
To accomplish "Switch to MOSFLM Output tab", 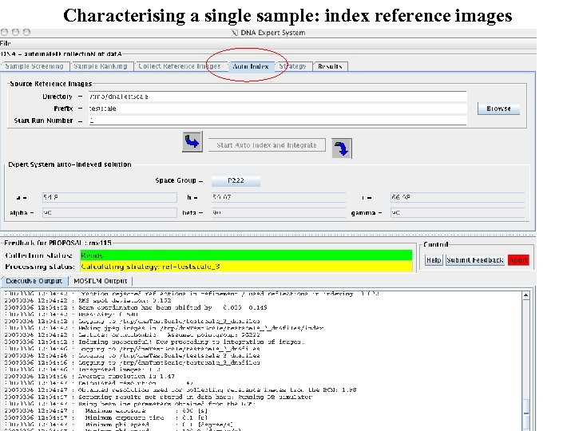I will point(100,281).
